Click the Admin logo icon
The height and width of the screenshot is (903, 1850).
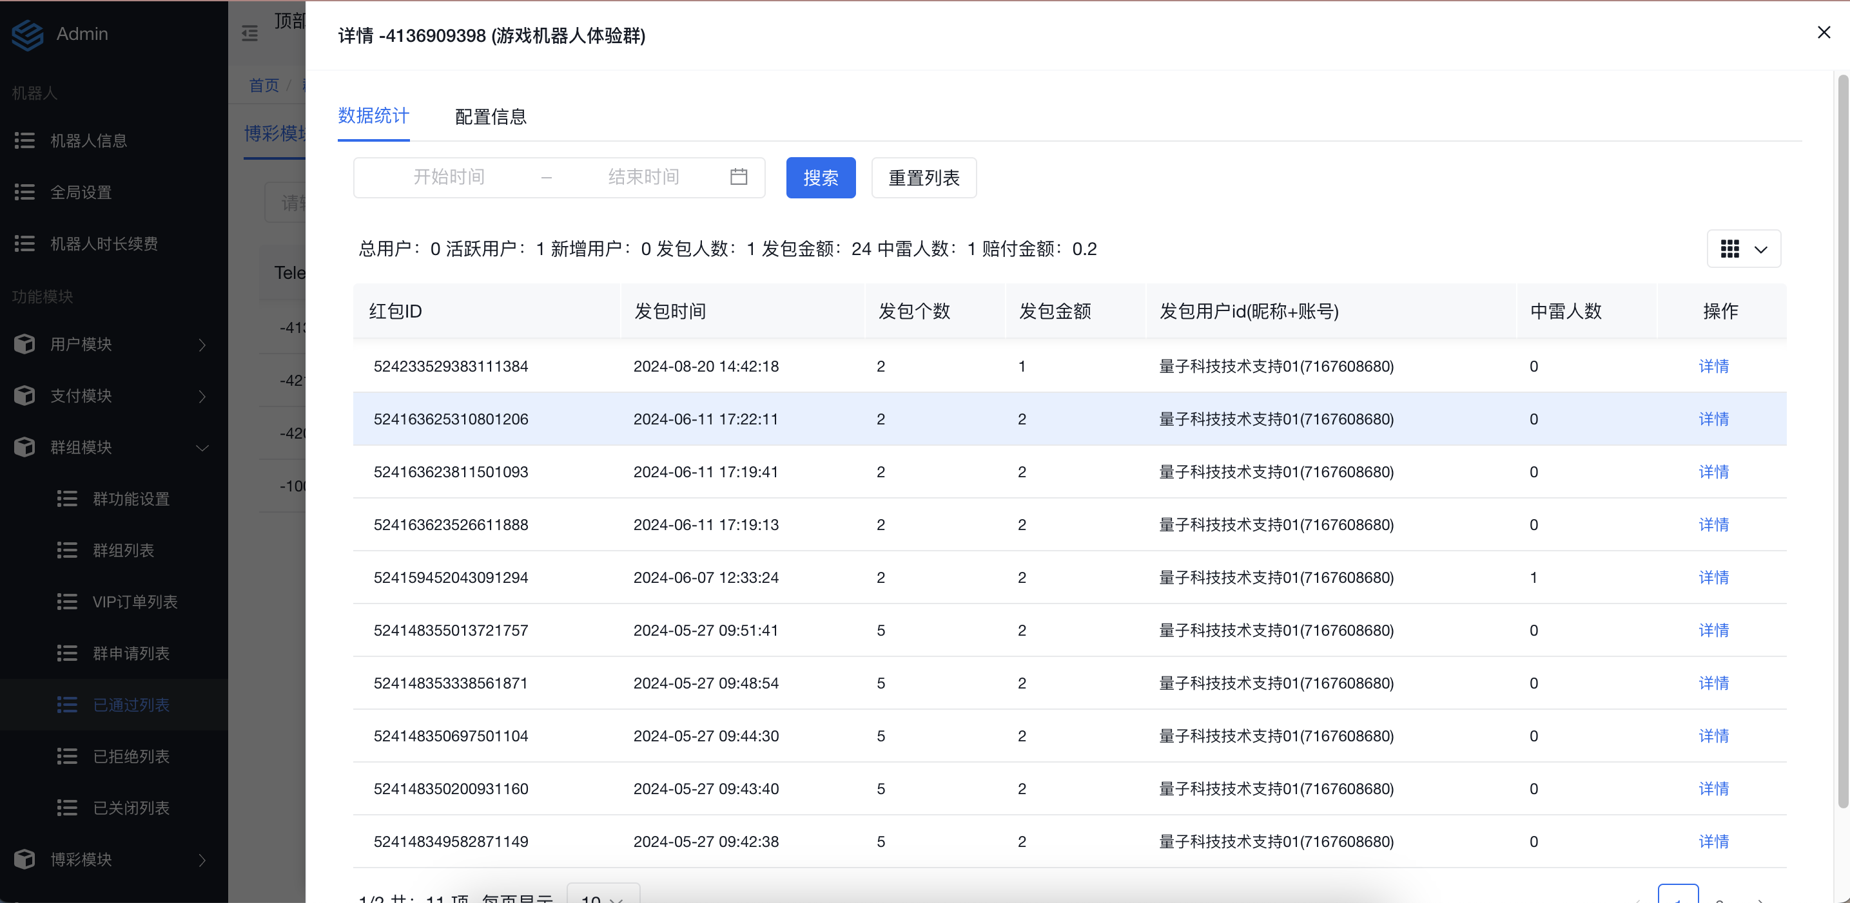[x=27, y=33]
